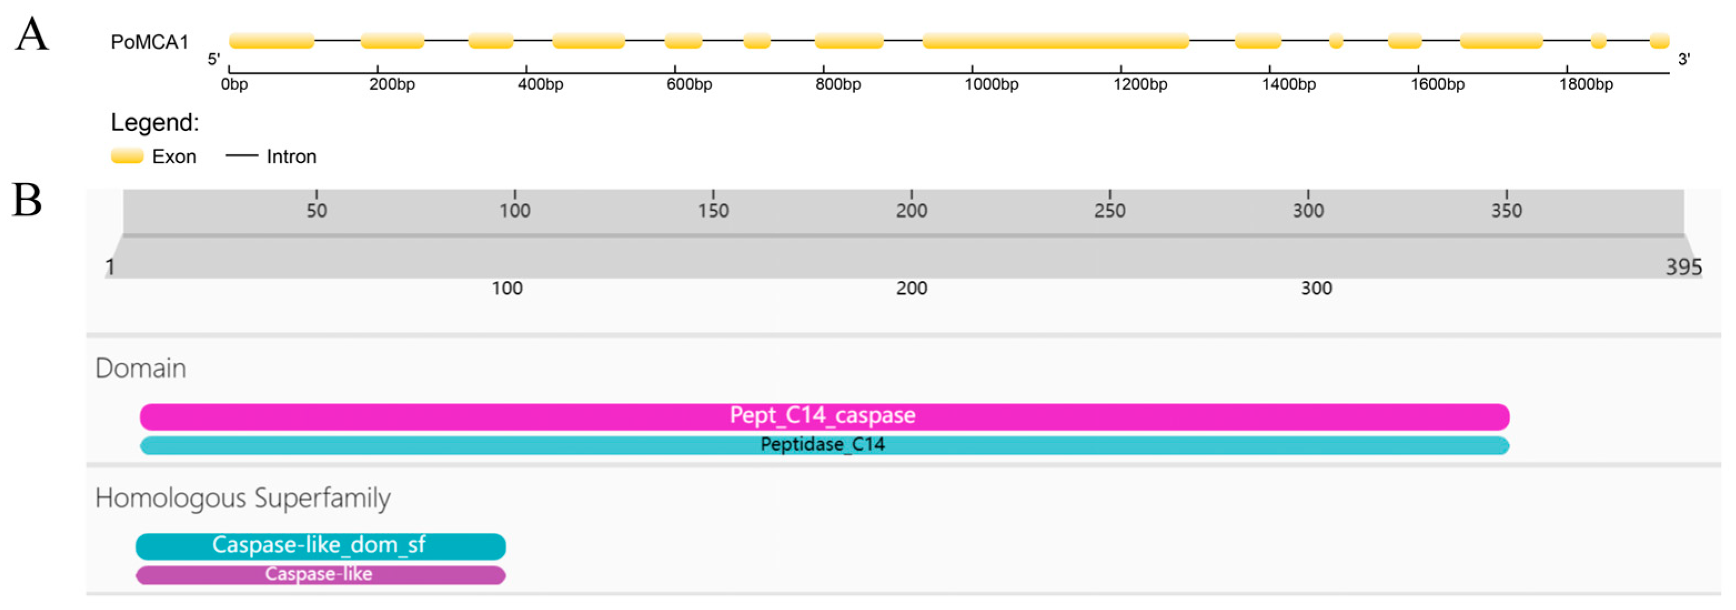Select the purple Caspase-like bar
Image resolution: width=1736 pixels, height=610 pixels.
click(x=320, y=574)
